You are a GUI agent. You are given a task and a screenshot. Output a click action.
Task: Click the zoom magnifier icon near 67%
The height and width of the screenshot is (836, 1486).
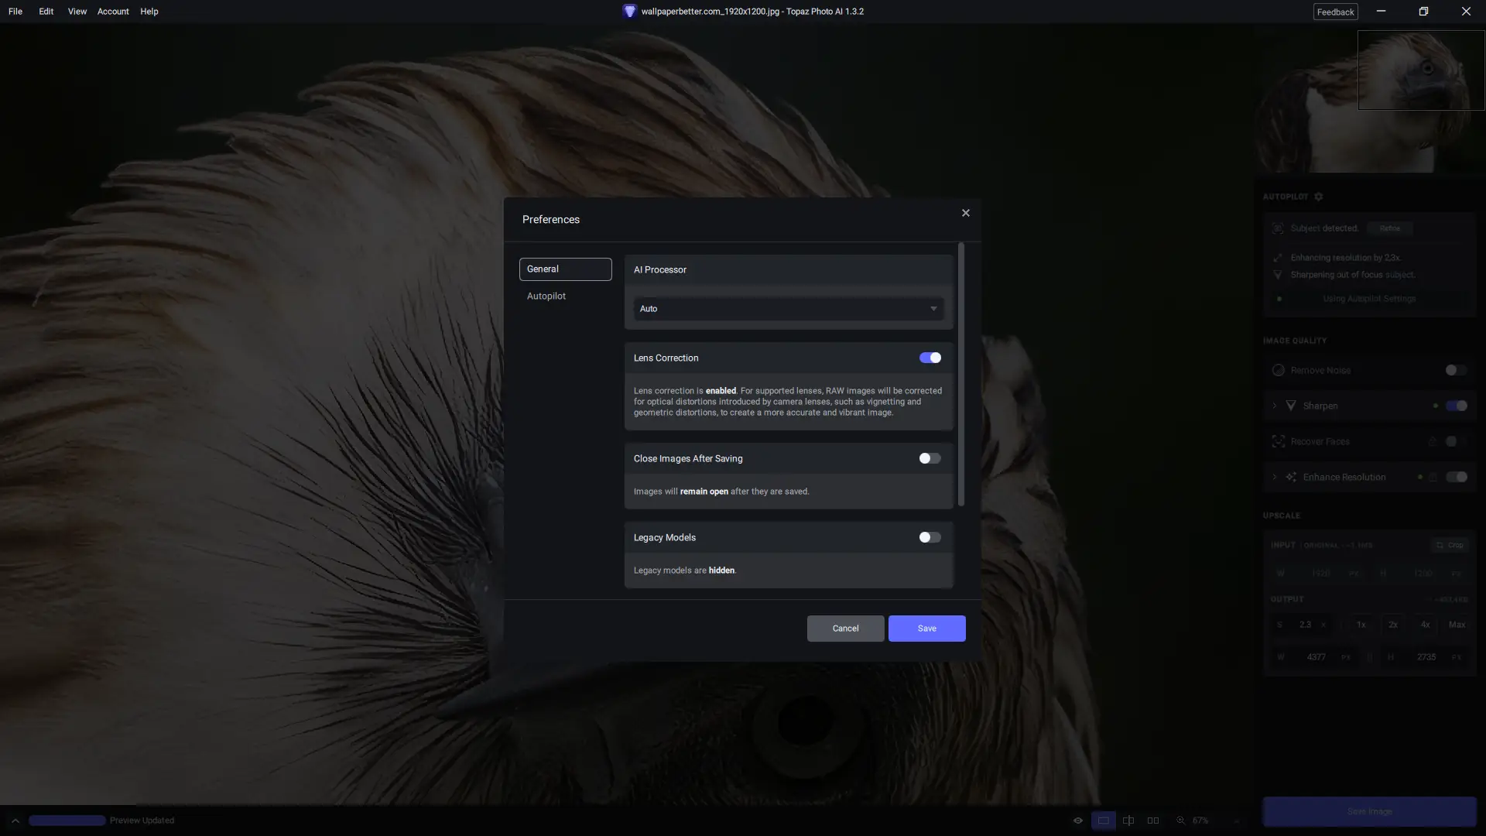tap(1181, 821)
